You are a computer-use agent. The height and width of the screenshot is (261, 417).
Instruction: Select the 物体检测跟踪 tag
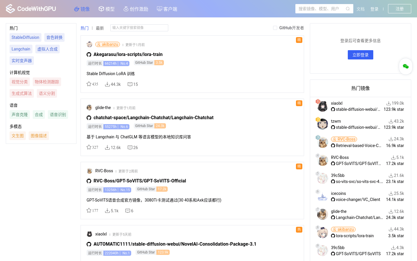pos(47,82)
